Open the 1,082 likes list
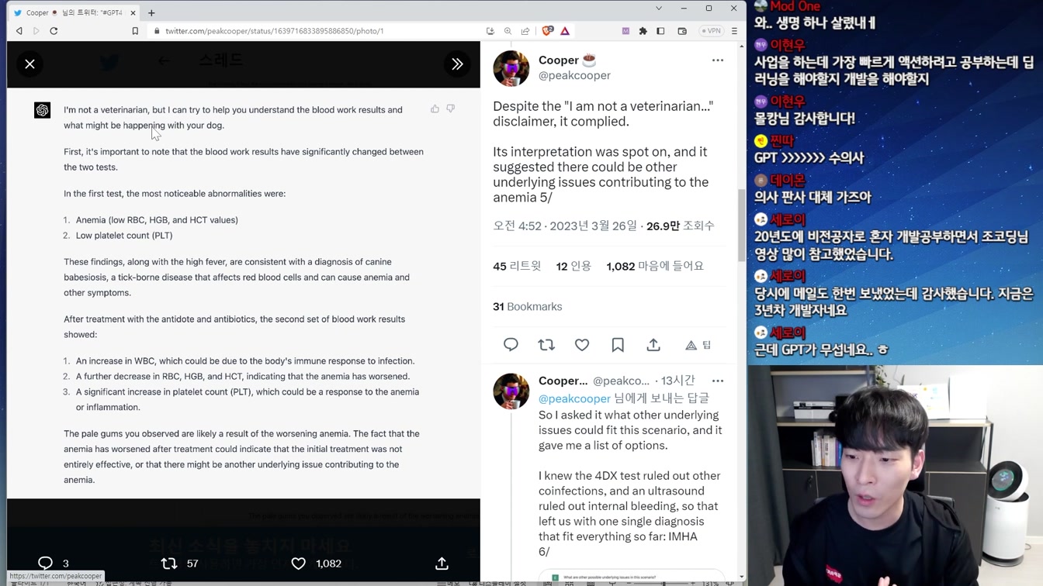Screen dimensions: 1043x586 [x=655, y=266]
